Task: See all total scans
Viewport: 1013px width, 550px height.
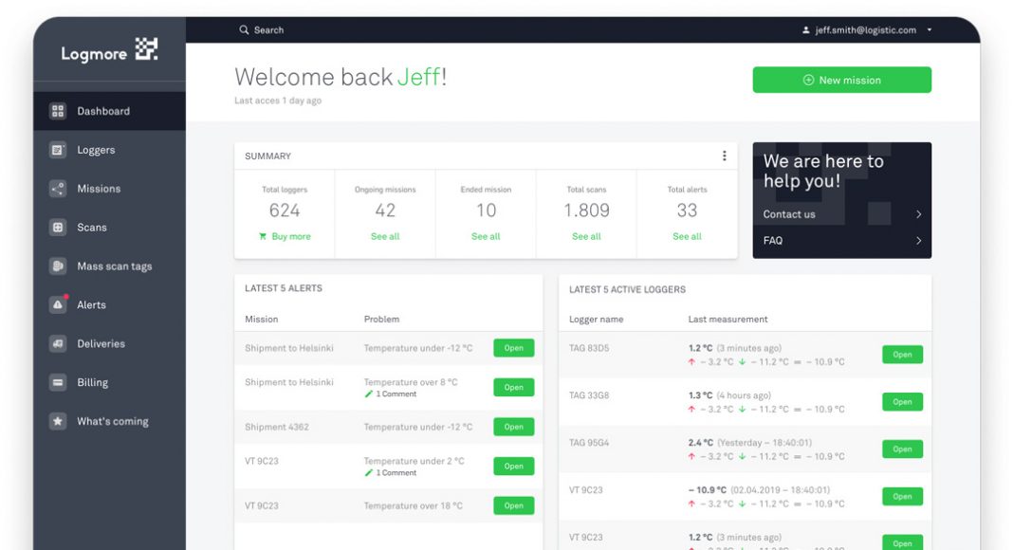Action: click(x=586, y=236)
